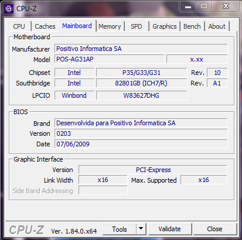The width and height of the screenshot is (242, 240).
Task: Click the Model value POS-AG31AP
Action: pyautogui.click(x=110, y=59)
